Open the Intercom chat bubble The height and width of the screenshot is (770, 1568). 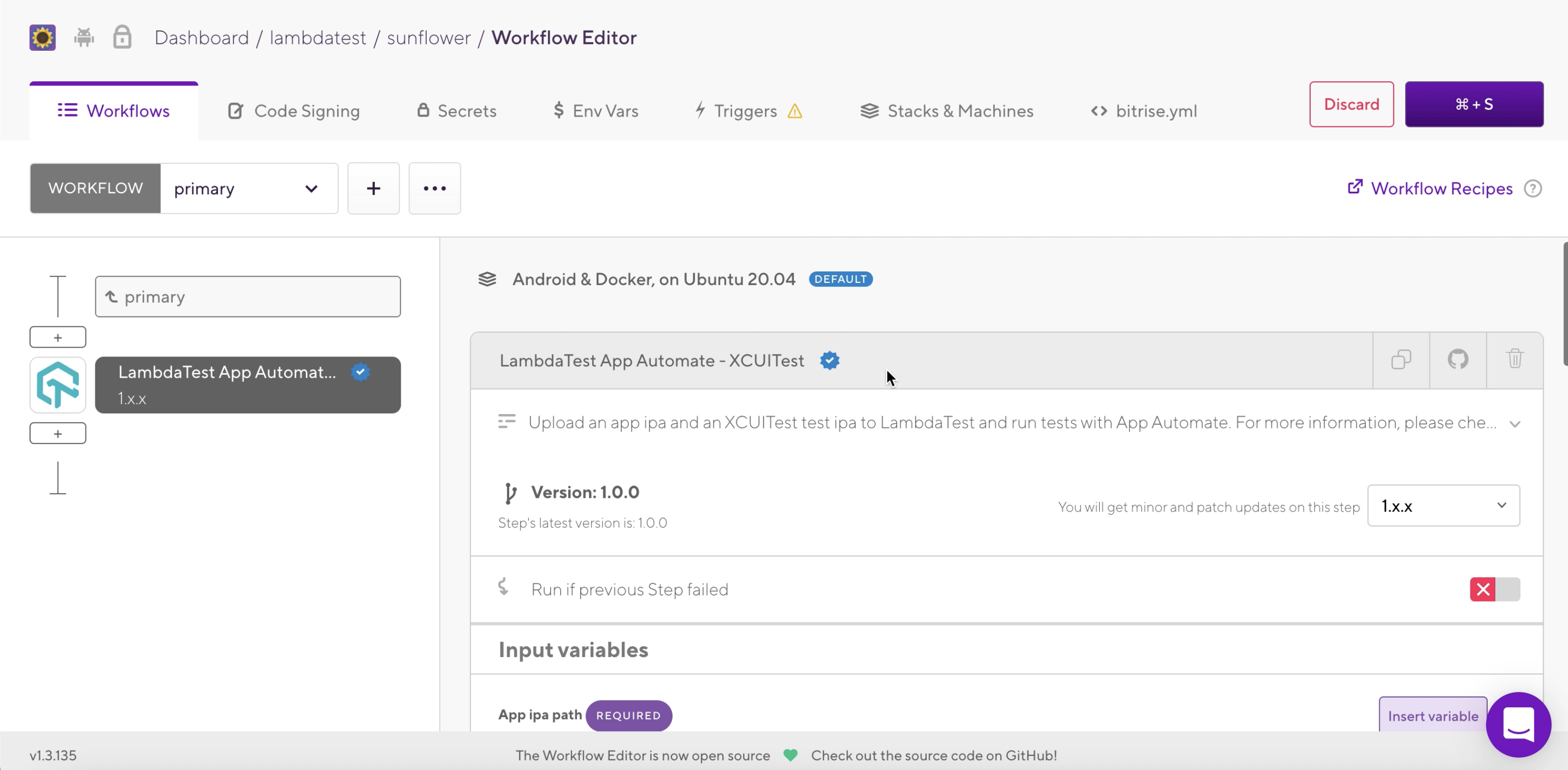click(1519, 724)
